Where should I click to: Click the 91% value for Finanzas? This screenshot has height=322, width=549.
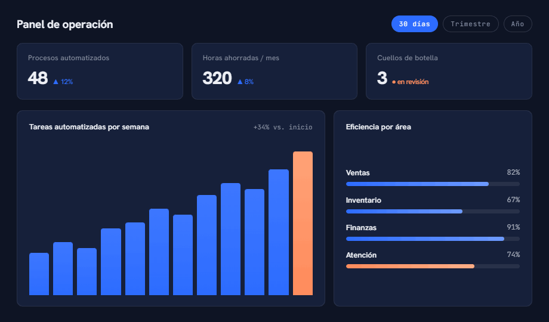[x=513, y=227]
